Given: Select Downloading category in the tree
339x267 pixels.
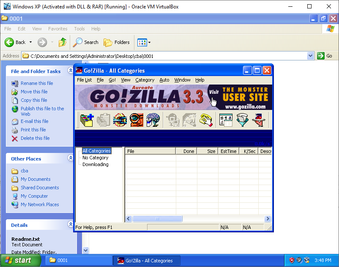Looking at the screenshot, I should (x=96, y=164).
